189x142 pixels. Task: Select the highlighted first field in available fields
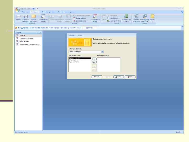(x=80, y=58)
